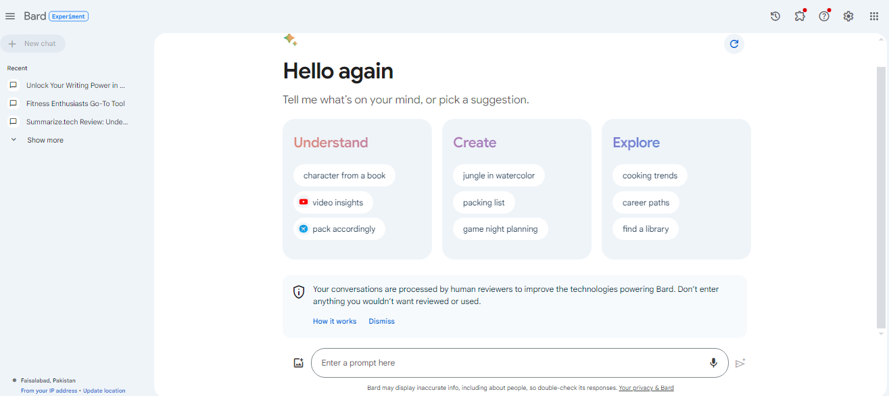
Task: Select the pack accordingly suggestion
Action: (339, 229)
